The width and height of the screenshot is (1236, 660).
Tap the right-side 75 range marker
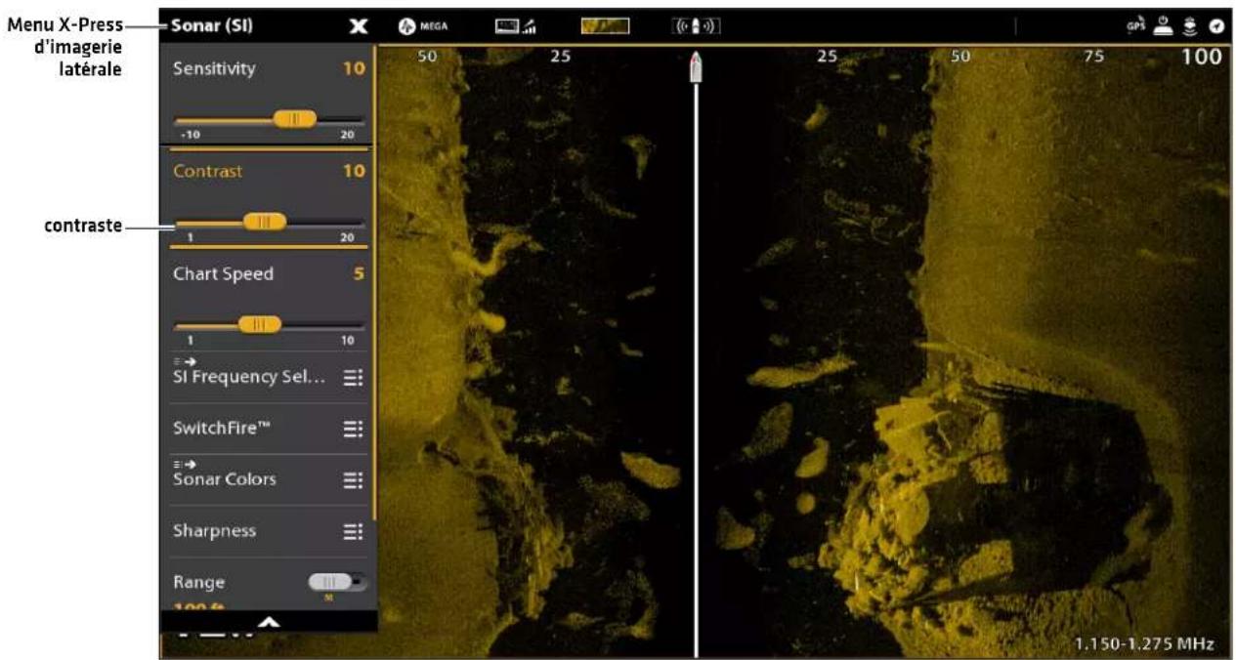tap(1093, 57)
